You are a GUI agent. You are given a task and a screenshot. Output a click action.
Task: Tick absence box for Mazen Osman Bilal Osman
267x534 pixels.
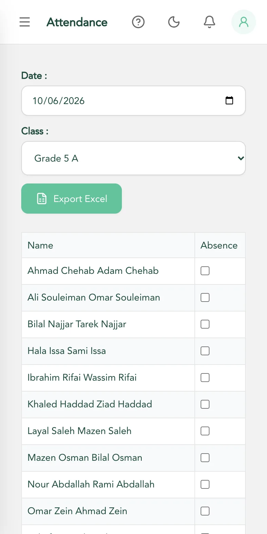[205, 458]
